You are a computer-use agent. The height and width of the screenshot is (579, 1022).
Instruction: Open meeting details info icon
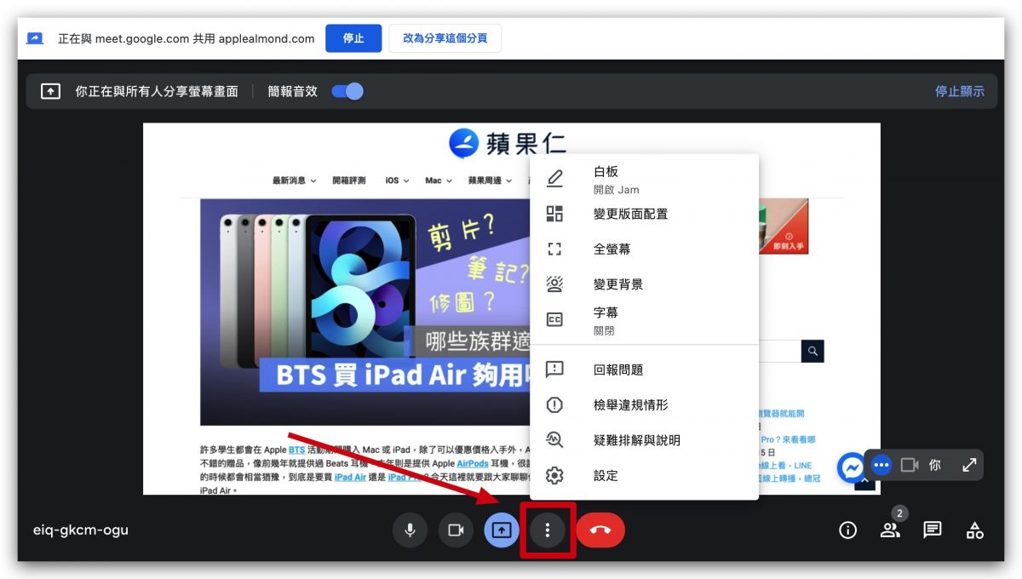click(x=847, y=530)
